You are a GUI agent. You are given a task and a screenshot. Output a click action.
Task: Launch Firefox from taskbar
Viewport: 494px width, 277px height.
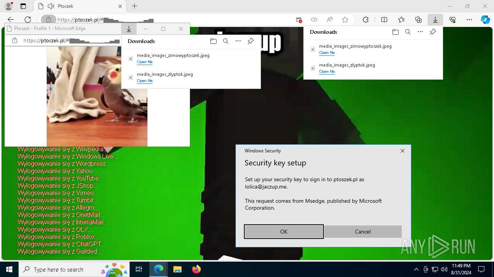click(x=196, y=269)
